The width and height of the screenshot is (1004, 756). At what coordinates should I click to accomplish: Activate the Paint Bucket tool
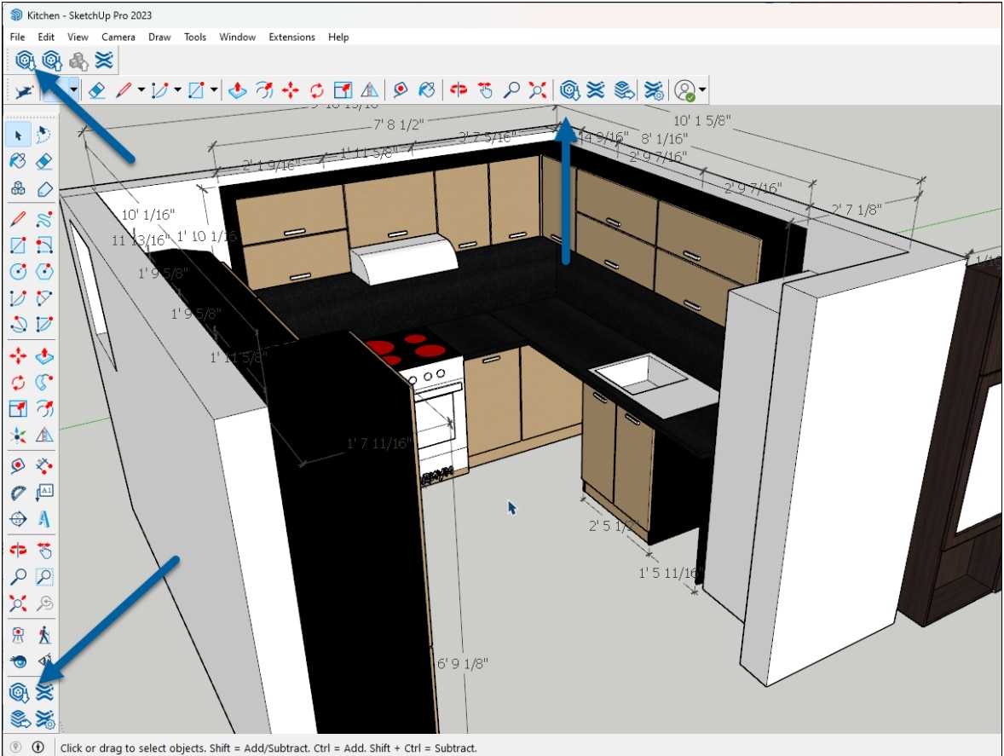point(426,89)
